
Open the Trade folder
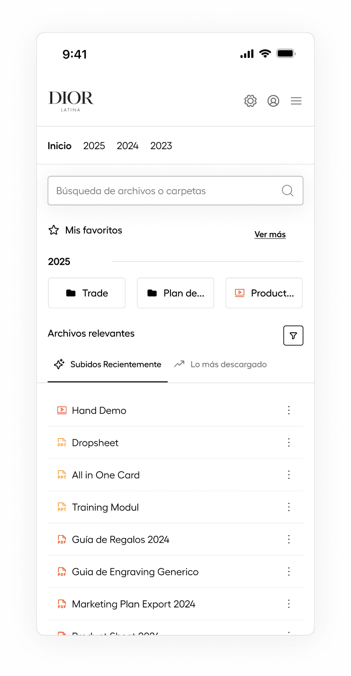click(86, 293)
